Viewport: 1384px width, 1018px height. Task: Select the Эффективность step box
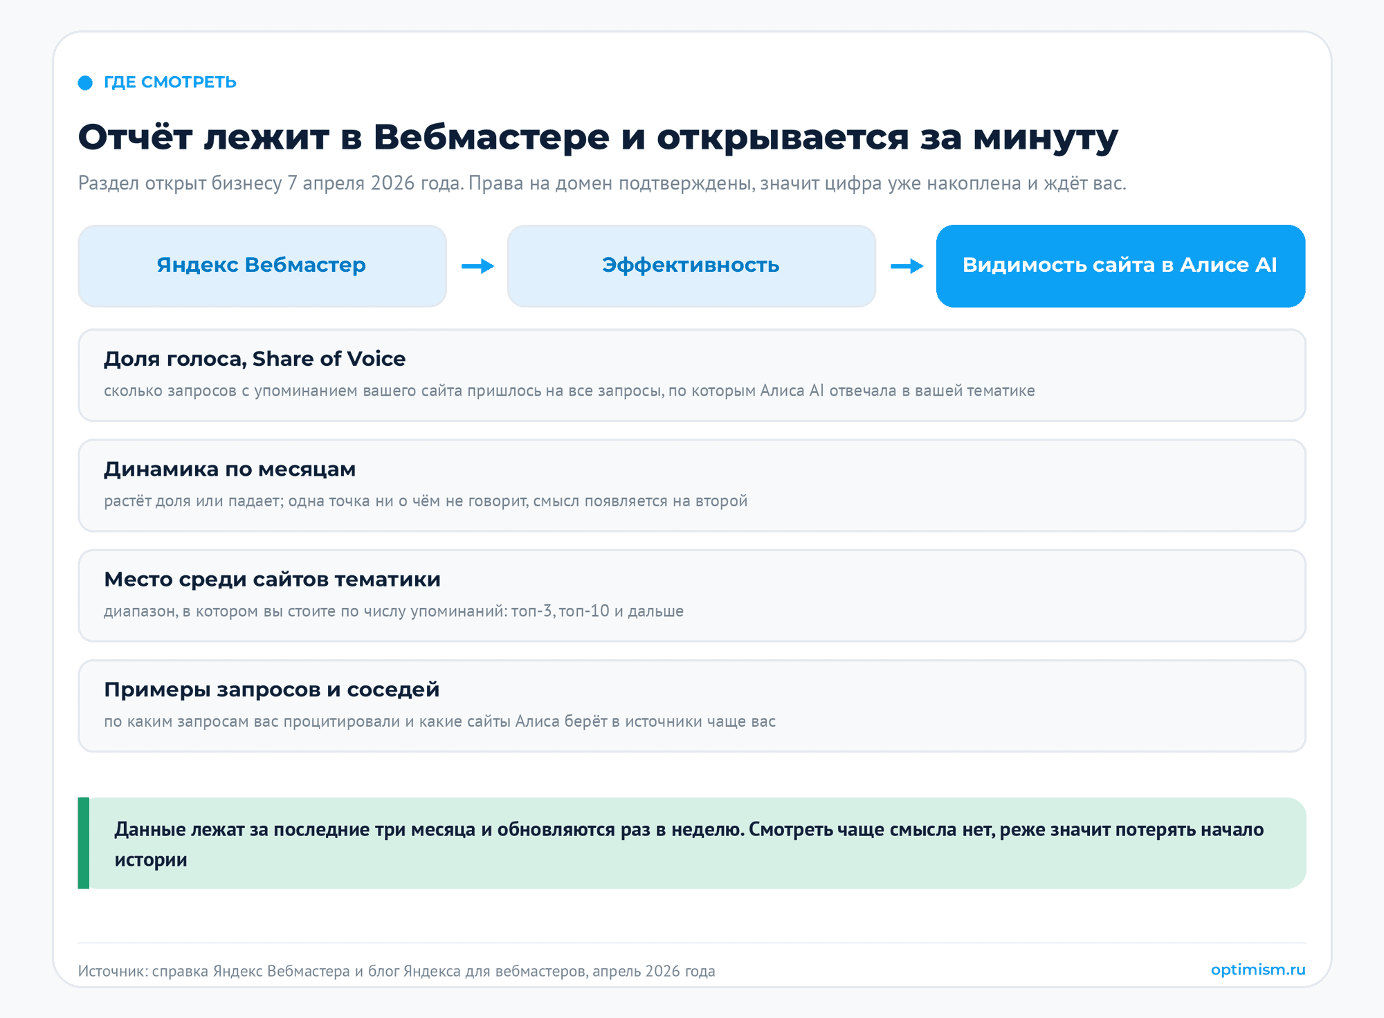point(691,266)
